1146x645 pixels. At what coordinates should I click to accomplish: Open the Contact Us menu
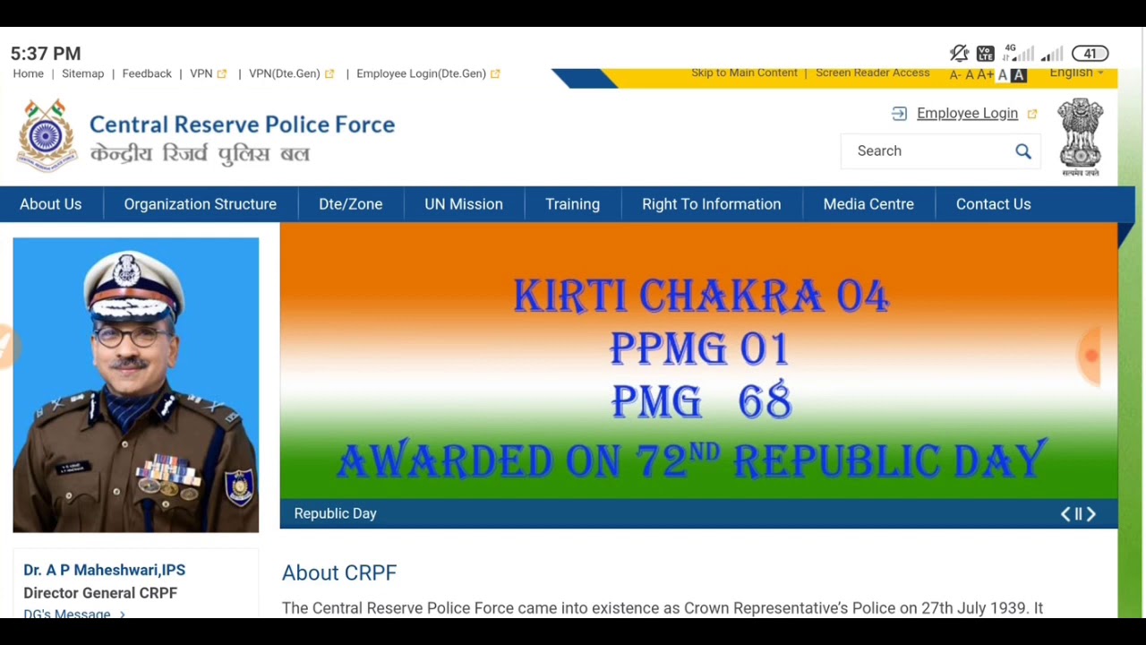point(994,204)
